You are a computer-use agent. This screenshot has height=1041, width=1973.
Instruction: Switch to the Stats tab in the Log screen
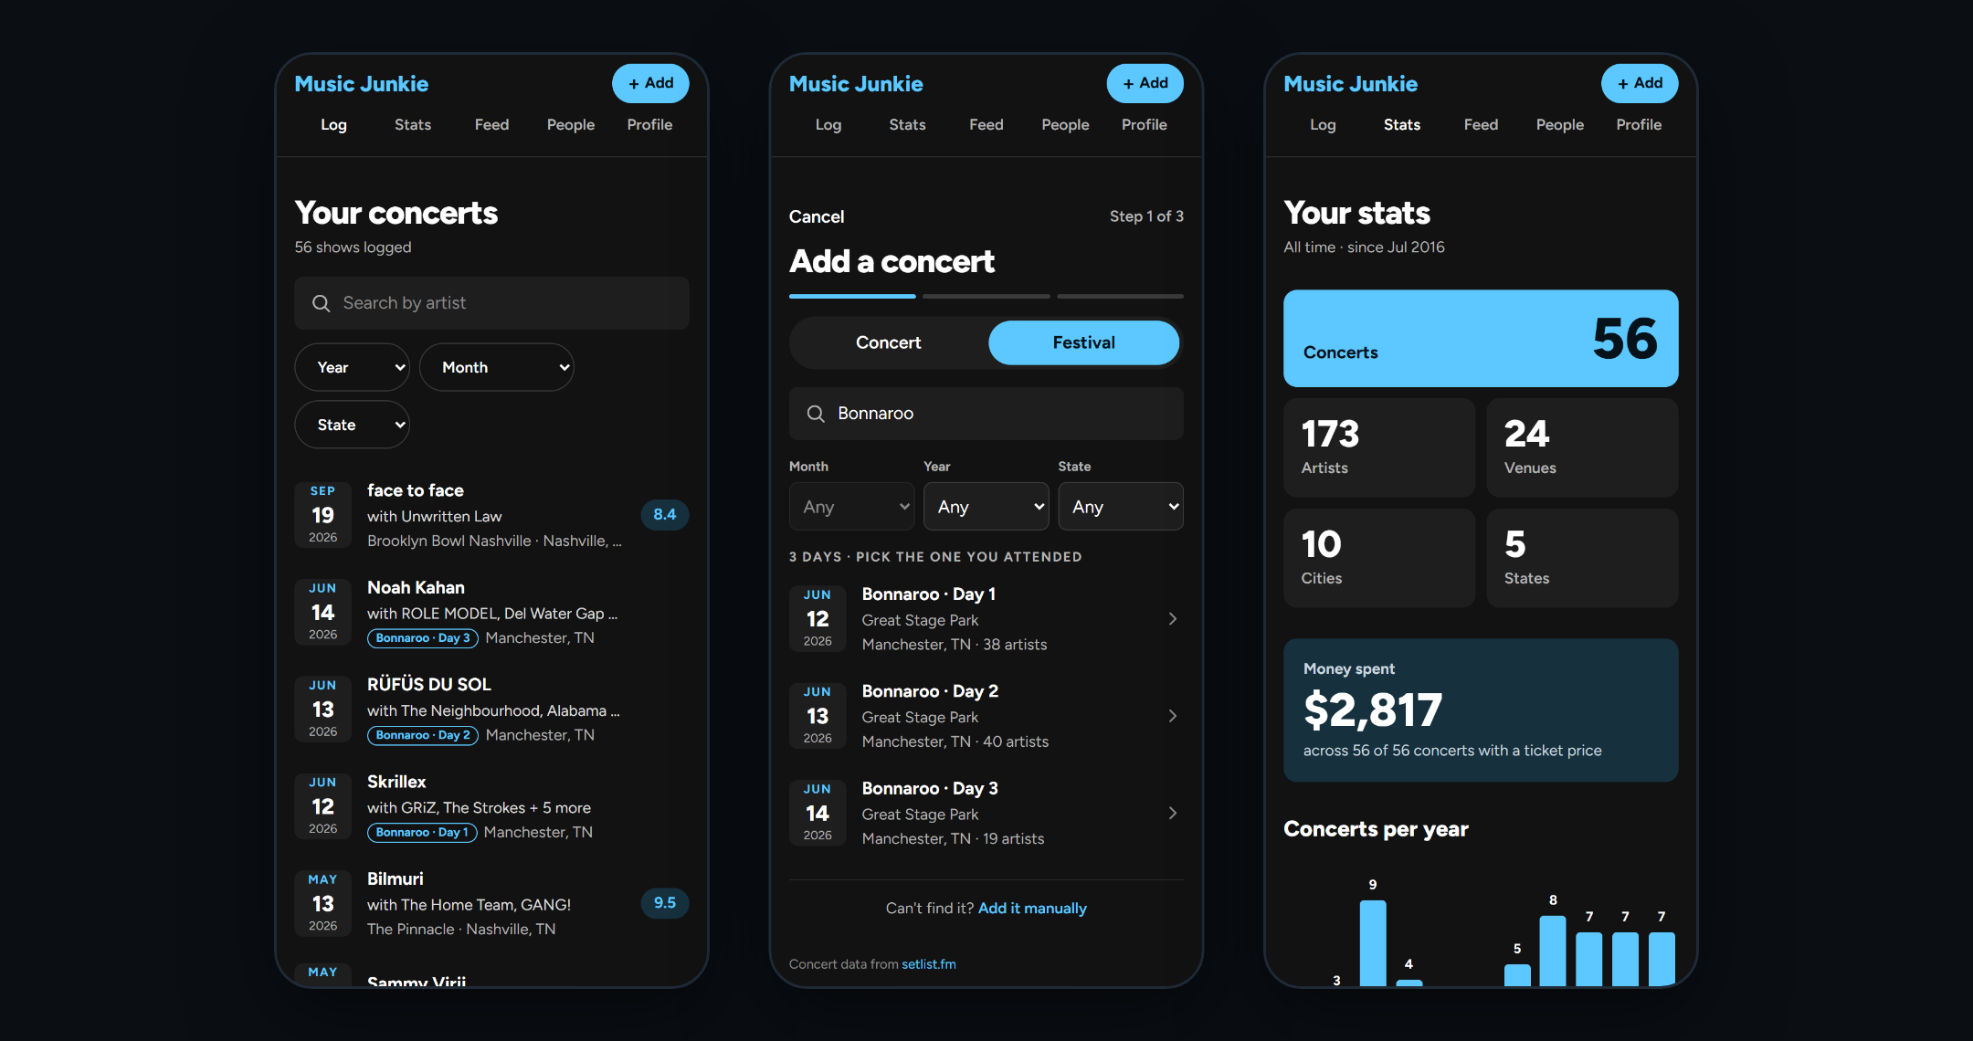413,125
